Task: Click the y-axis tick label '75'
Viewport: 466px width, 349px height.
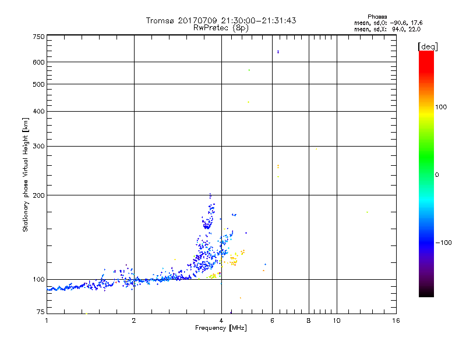Action: (x=40, y=312)
